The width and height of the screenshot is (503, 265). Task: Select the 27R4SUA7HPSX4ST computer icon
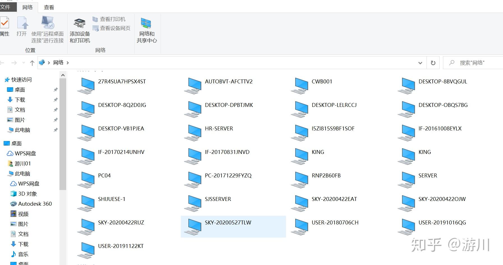[86, 85]
